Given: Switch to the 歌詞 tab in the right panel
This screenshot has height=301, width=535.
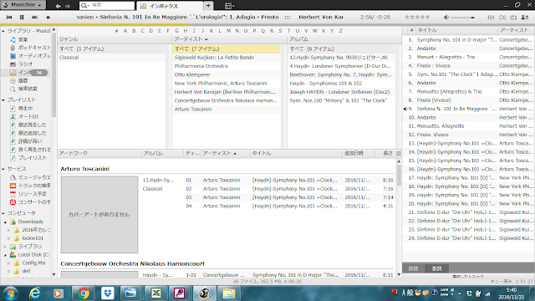Looking at the screenshot, I should pyautogui.click(x=436, y=268).
